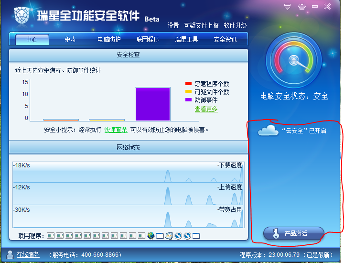Image resolution: width=344 pixels, height=263 pixels.
Task: Click the 近七天内查杀病毒 statistics heading
Action: pyautogui.click(x=58, y=70)
